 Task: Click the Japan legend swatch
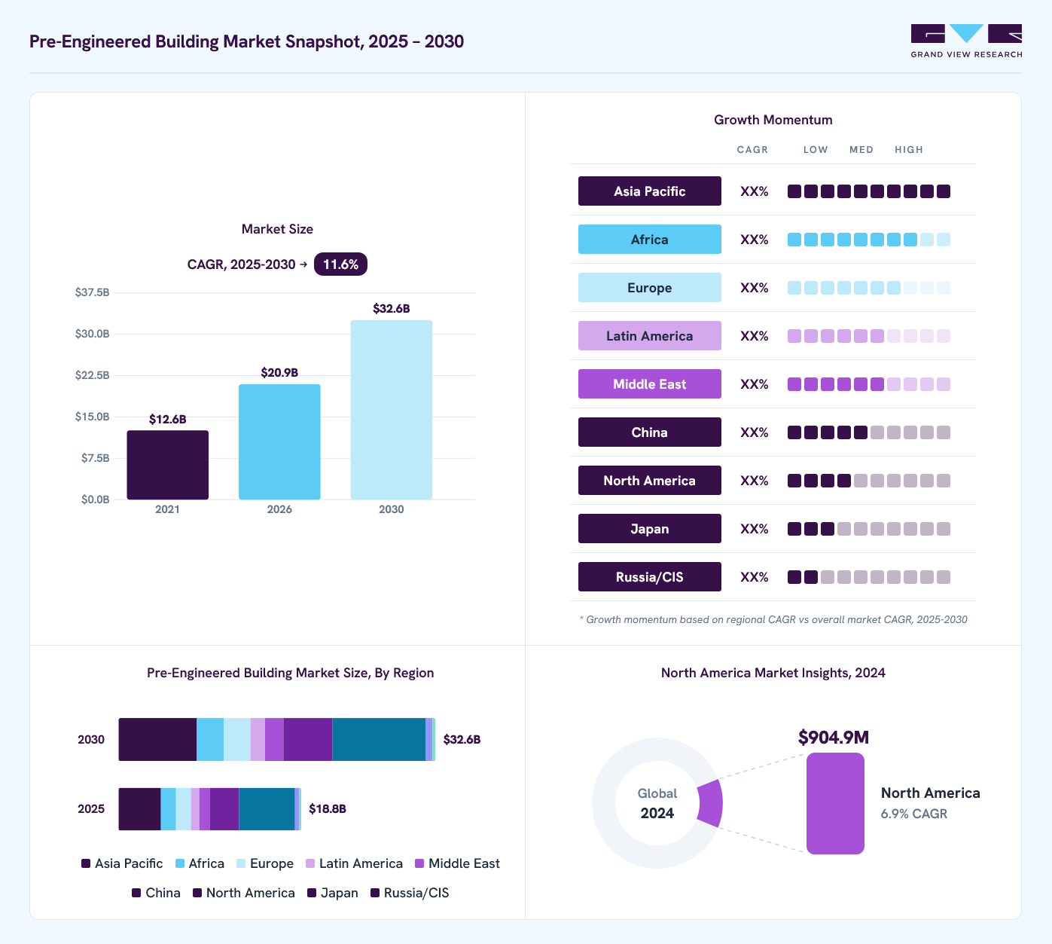pyautogui.click(x=312, y=893)
